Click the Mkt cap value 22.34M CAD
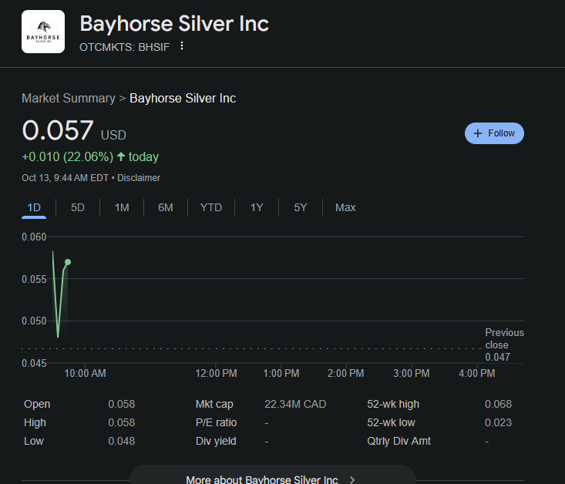Screen dimensions: 565x484 (295, 405)
